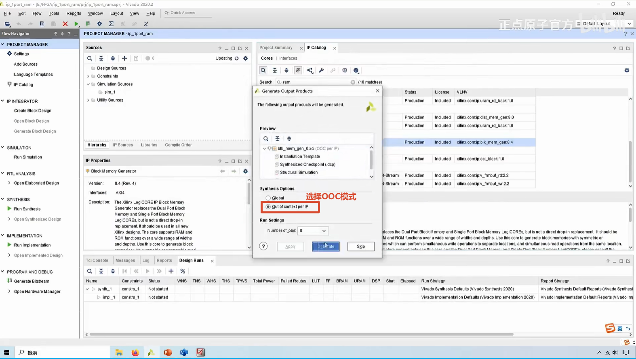Collapse blk_mem_gen_0.xci in Preview tree
Viewport: 636px width, 359px height.
point(265,148)
